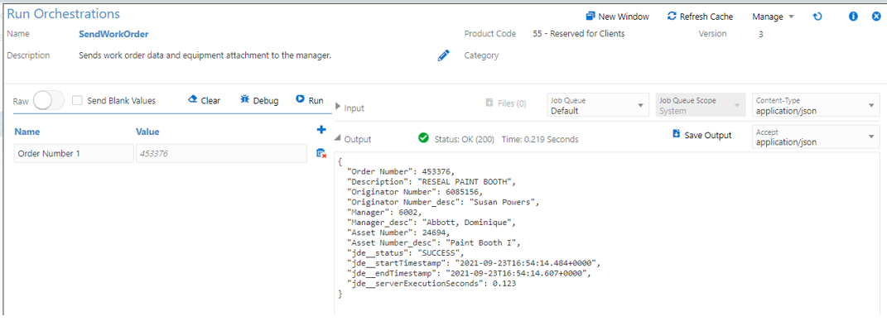Screen dimensions: 887x326
Task: Enable Send Blank Values checkbox
Action: [x=78, y=101]
